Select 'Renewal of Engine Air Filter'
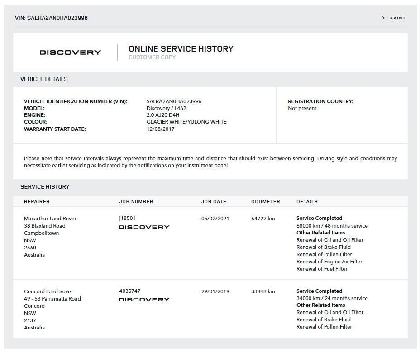 329,262
